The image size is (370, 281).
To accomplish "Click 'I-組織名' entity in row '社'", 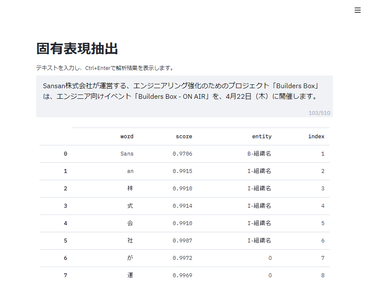I will [259, 241].
